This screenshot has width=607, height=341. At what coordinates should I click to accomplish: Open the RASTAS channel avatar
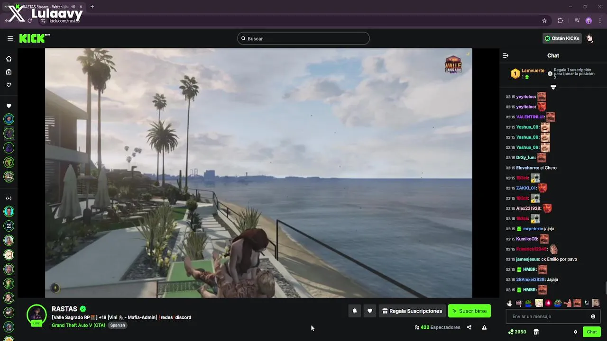[37, 315]
